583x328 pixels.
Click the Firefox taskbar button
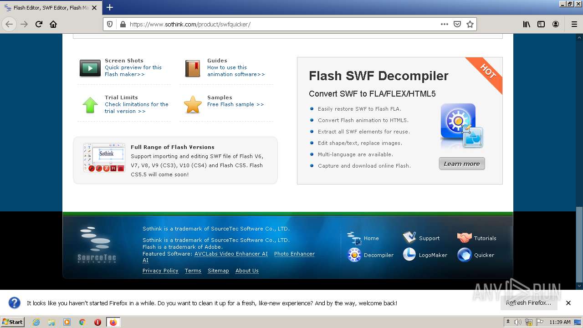point(113,322)
